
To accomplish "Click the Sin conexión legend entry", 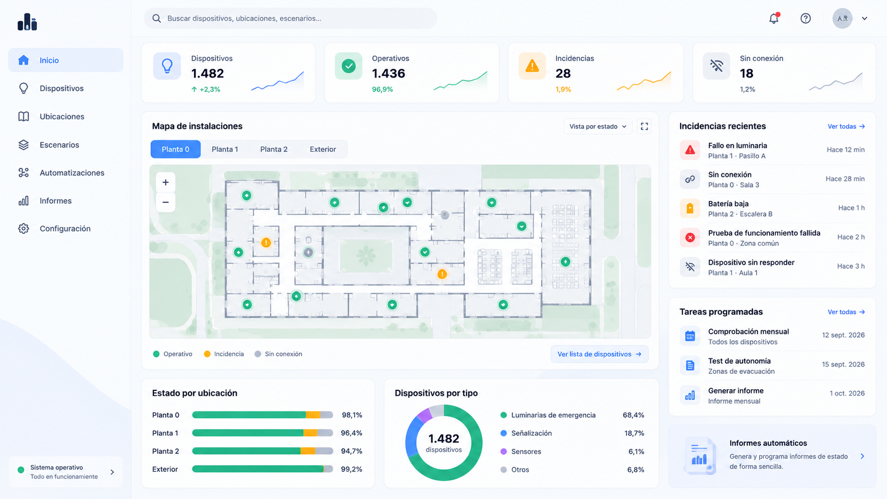I will 278,354.
